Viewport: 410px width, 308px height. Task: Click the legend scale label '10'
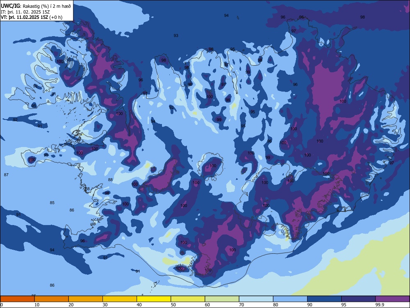point(37,305)
